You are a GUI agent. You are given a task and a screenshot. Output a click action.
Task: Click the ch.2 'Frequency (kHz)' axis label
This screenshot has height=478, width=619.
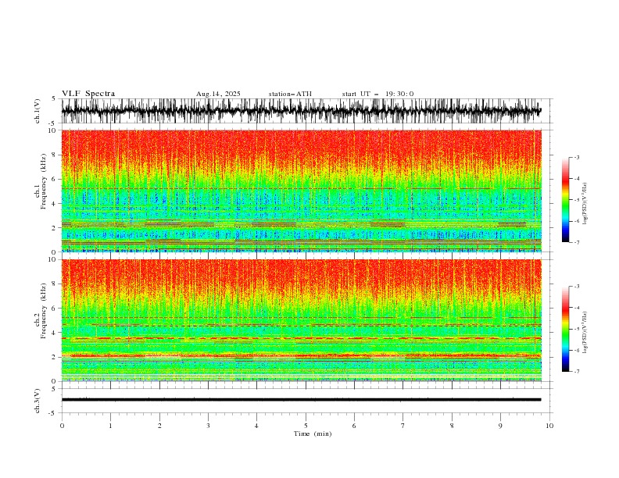(44, 311)
